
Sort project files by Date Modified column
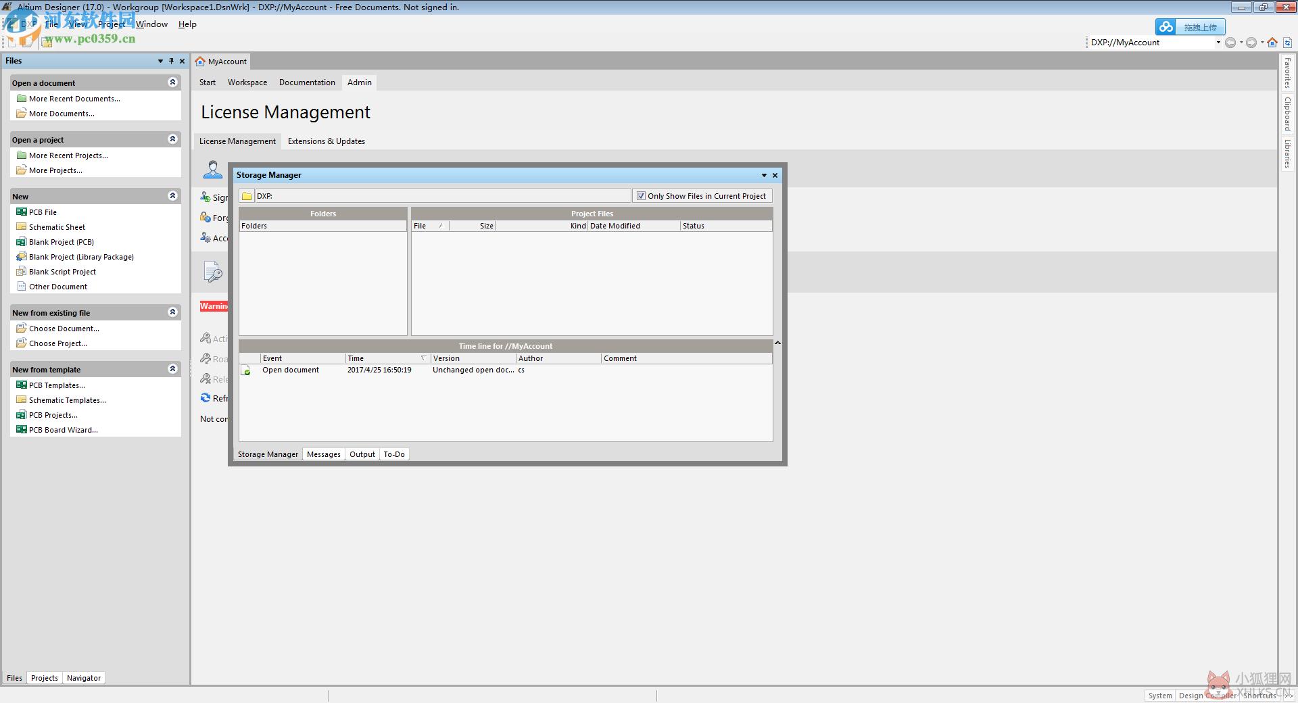click(633, 226)
